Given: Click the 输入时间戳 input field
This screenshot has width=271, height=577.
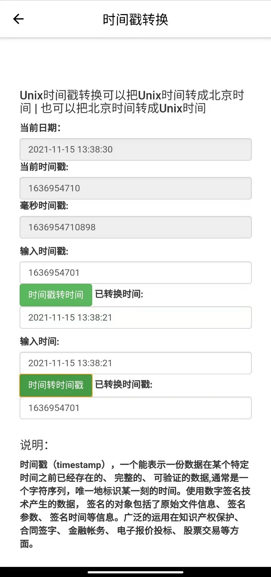Looking at the screenshot, I should pyautogui.click(x=135, y=272).
